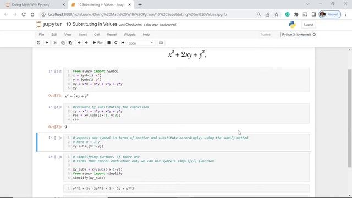The width and height of the screenshot is (352, 198).
Task: Click the Python 3 (ipykernel) kernel name
Action: click(x=296, y=34)
